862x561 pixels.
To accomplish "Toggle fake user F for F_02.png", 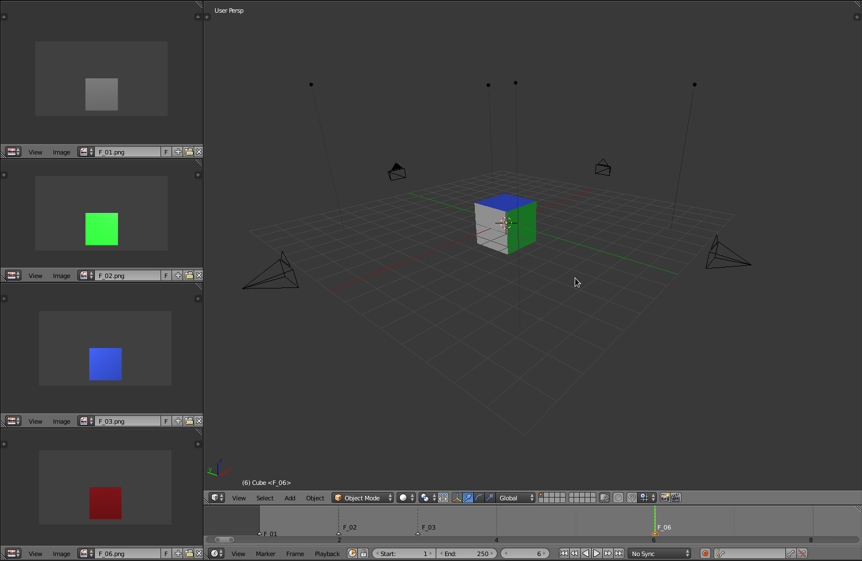I will pyautogui.click(x=166, y=275).
